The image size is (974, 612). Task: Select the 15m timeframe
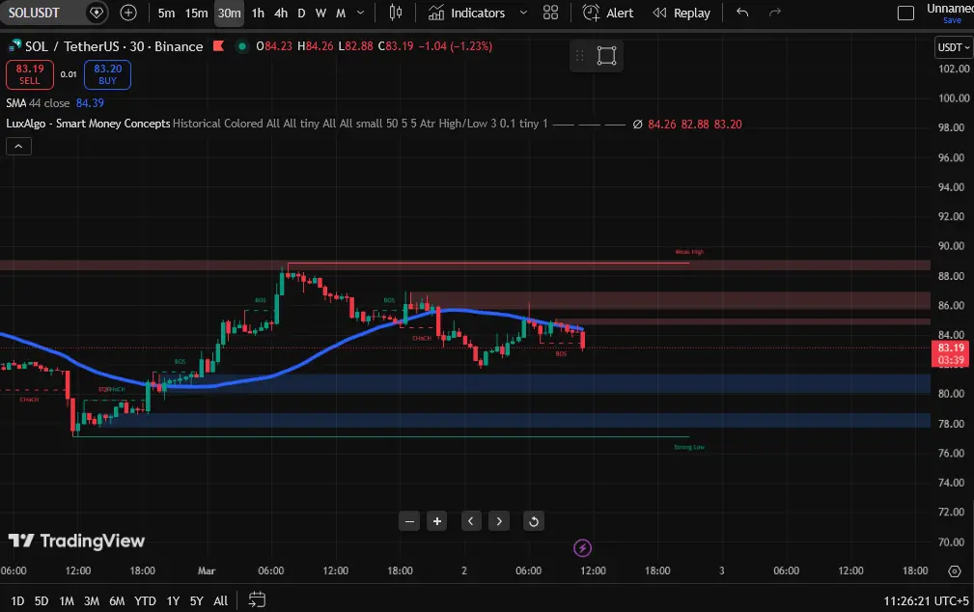click(x=196, y=13)
